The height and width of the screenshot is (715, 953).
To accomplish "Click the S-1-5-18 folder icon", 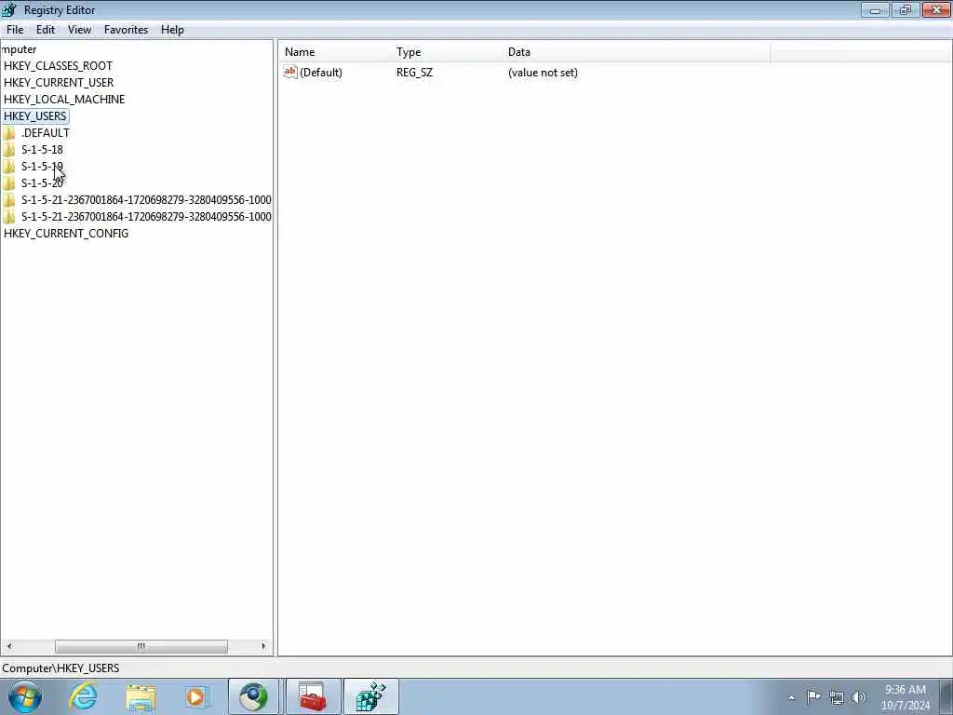I will [9, 150].
